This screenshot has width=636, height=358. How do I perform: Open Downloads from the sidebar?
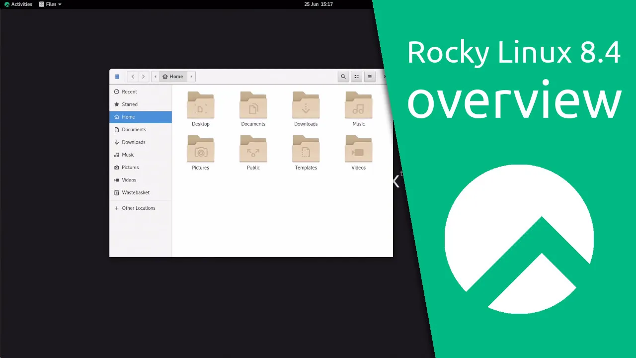pyautogui.click(x=141, y=142)
